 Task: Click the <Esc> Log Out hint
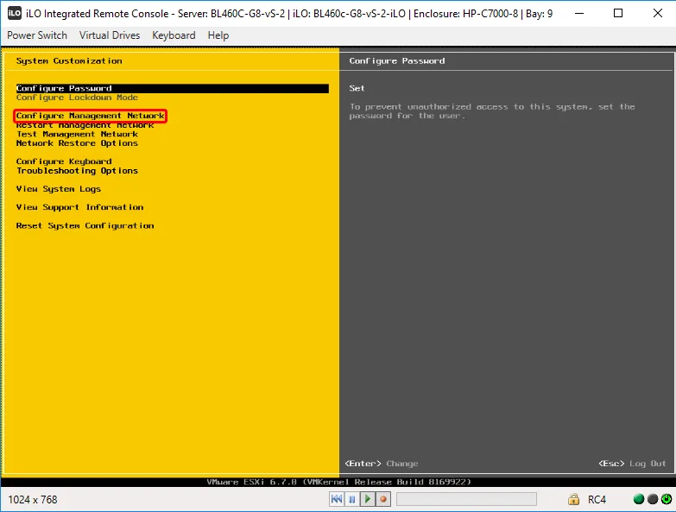coord(633,464)
